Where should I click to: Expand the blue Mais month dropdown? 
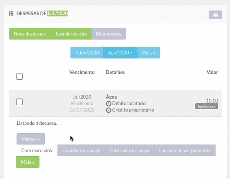[149, 53]
